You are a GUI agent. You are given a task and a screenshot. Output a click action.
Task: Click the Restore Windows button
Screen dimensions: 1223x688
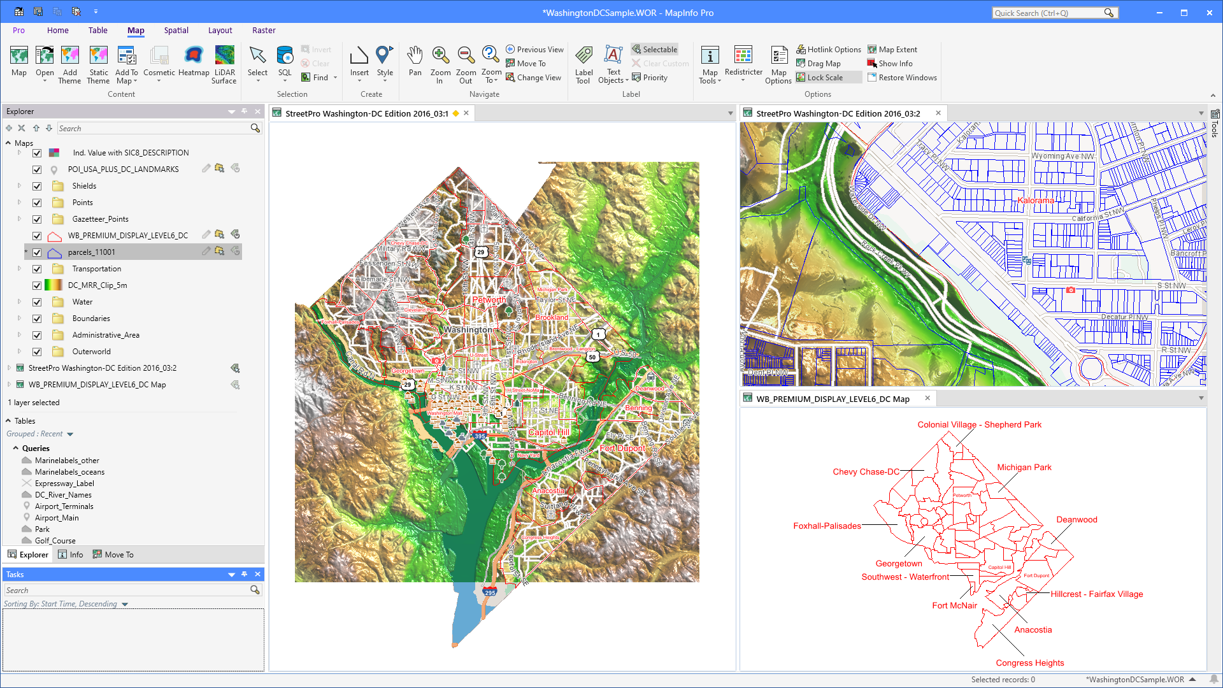(903, 77)
